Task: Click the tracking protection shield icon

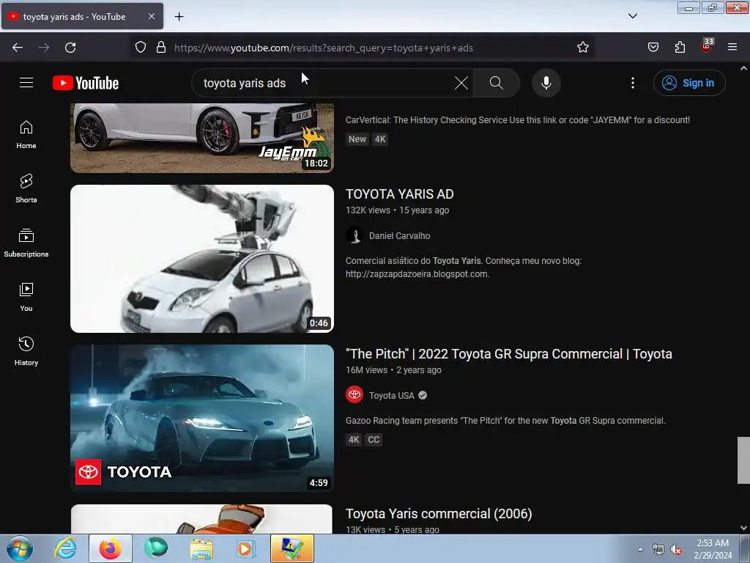Action: coord(140,48)
